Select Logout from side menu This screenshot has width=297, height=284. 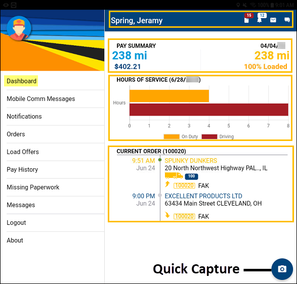16,223
